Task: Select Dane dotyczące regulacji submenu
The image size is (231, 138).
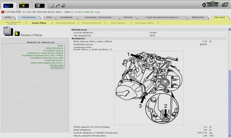Action: 13,23
